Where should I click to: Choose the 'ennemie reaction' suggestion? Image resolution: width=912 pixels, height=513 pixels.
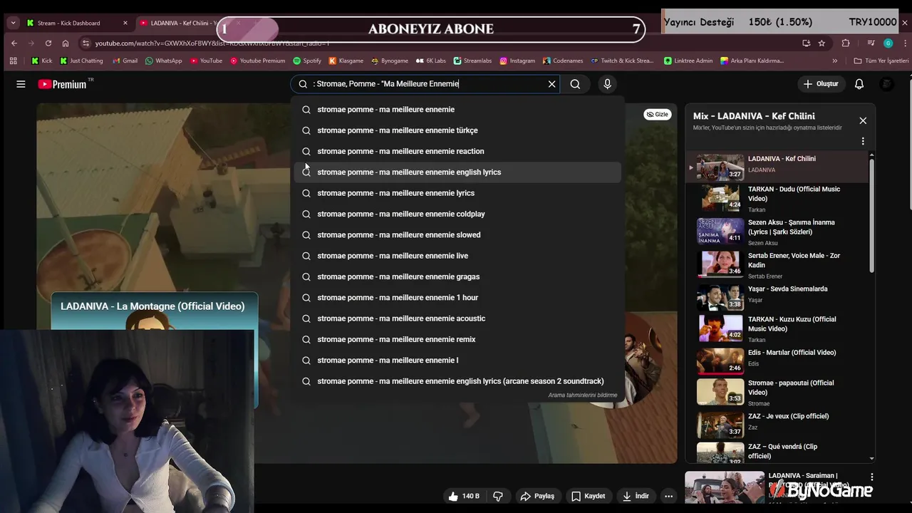[457, 151]
